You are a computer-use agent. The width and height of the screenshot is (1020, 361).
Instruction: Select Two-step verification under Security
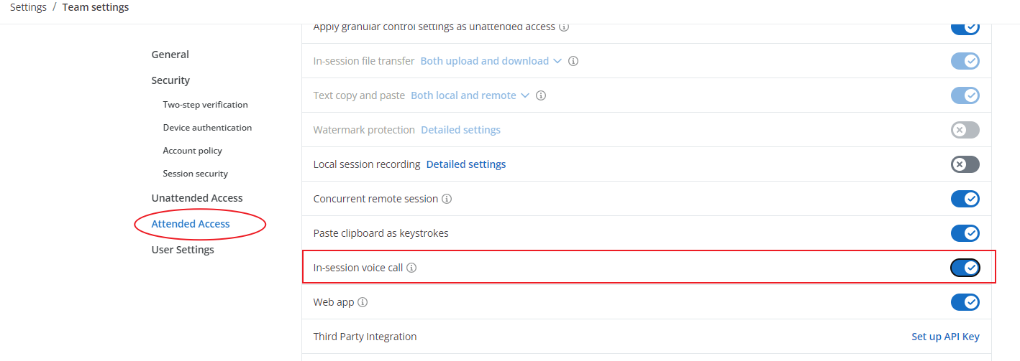click(205, 105)
